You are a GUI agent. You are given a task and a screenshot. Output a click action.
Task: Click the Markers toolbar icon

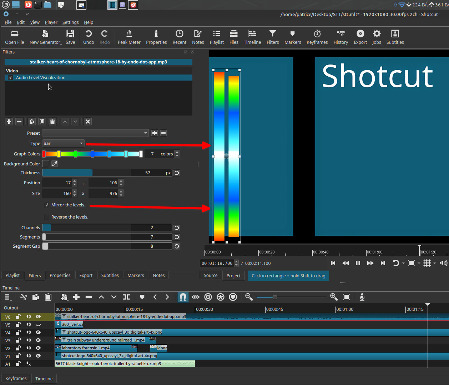(292, 37)
